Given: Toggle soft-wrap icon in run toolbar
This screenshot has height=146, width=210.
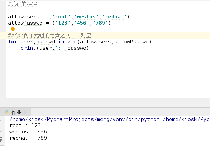Looking at the screenshot, I should (1, 139).
